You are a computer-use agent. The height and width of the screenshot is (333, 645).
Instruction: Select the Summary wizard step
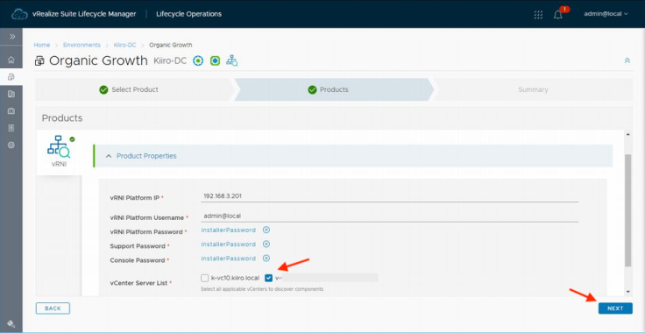pos(533,89)
